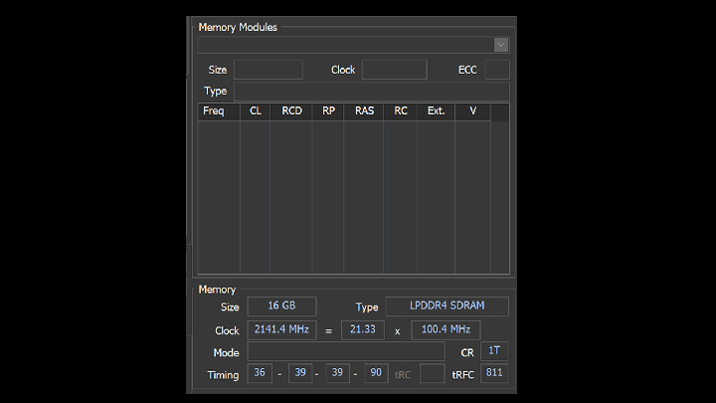The height and width of the screenshot is (403, 716).
Task: Click the tRFC value 811 field
Action: tap(494, 374)
